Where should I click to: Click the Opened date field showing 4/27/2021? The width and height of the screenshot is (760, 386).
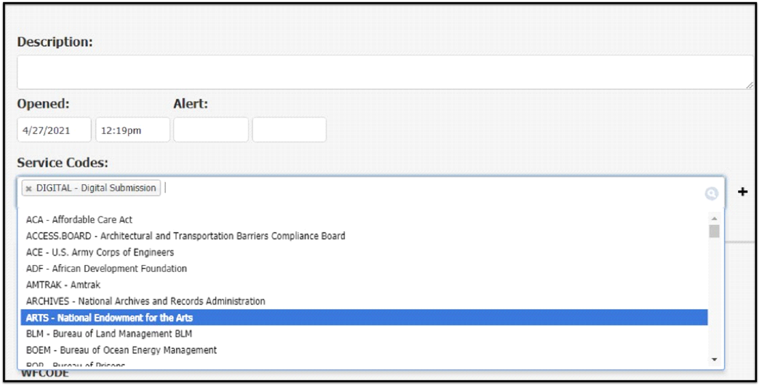pyautogui.click(x=53, y=130)
